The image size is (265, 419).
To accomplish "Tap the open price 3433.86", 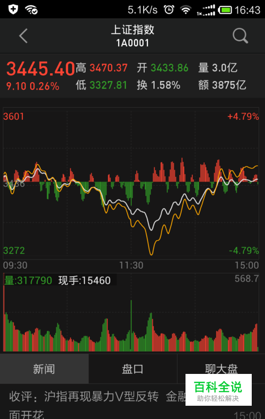I will point(170,68).
